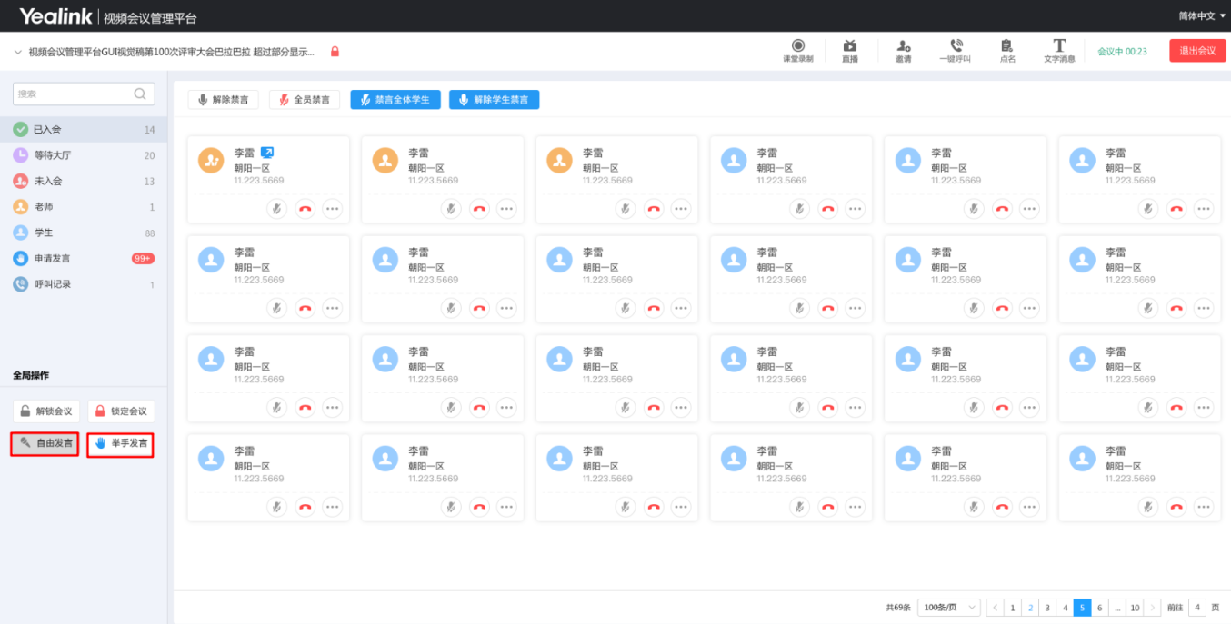This screenshot has height=624, width=1231.
Task: Open text message (文字消息) tool
Action: [x=1059, y=50]
